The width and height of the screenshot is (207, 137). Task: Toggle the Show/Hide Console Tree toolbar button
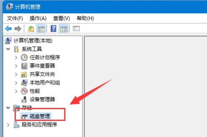[x=41, y=28]
